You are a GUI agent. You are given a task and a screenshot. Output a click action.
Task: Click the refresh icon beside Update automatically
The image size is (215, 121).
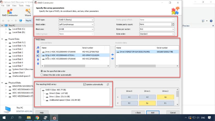pyautogui.click(x=108, y=84)
